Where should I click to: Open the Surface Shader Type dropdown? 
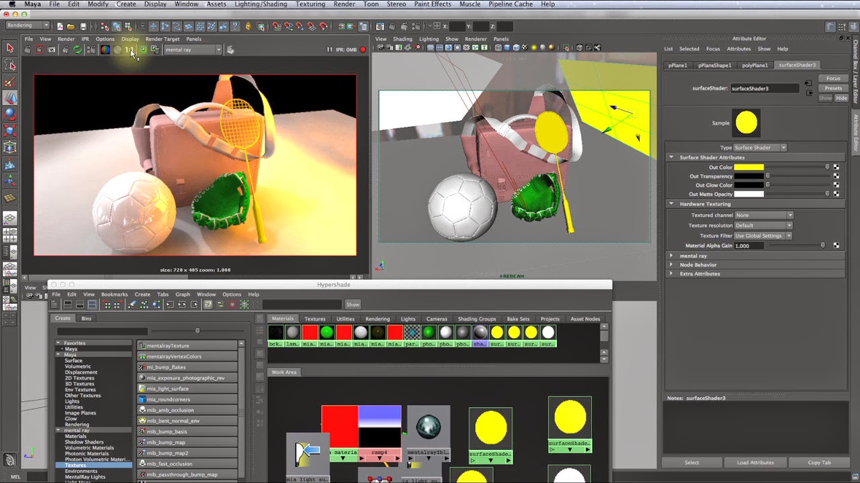click(x=761, y=148)
